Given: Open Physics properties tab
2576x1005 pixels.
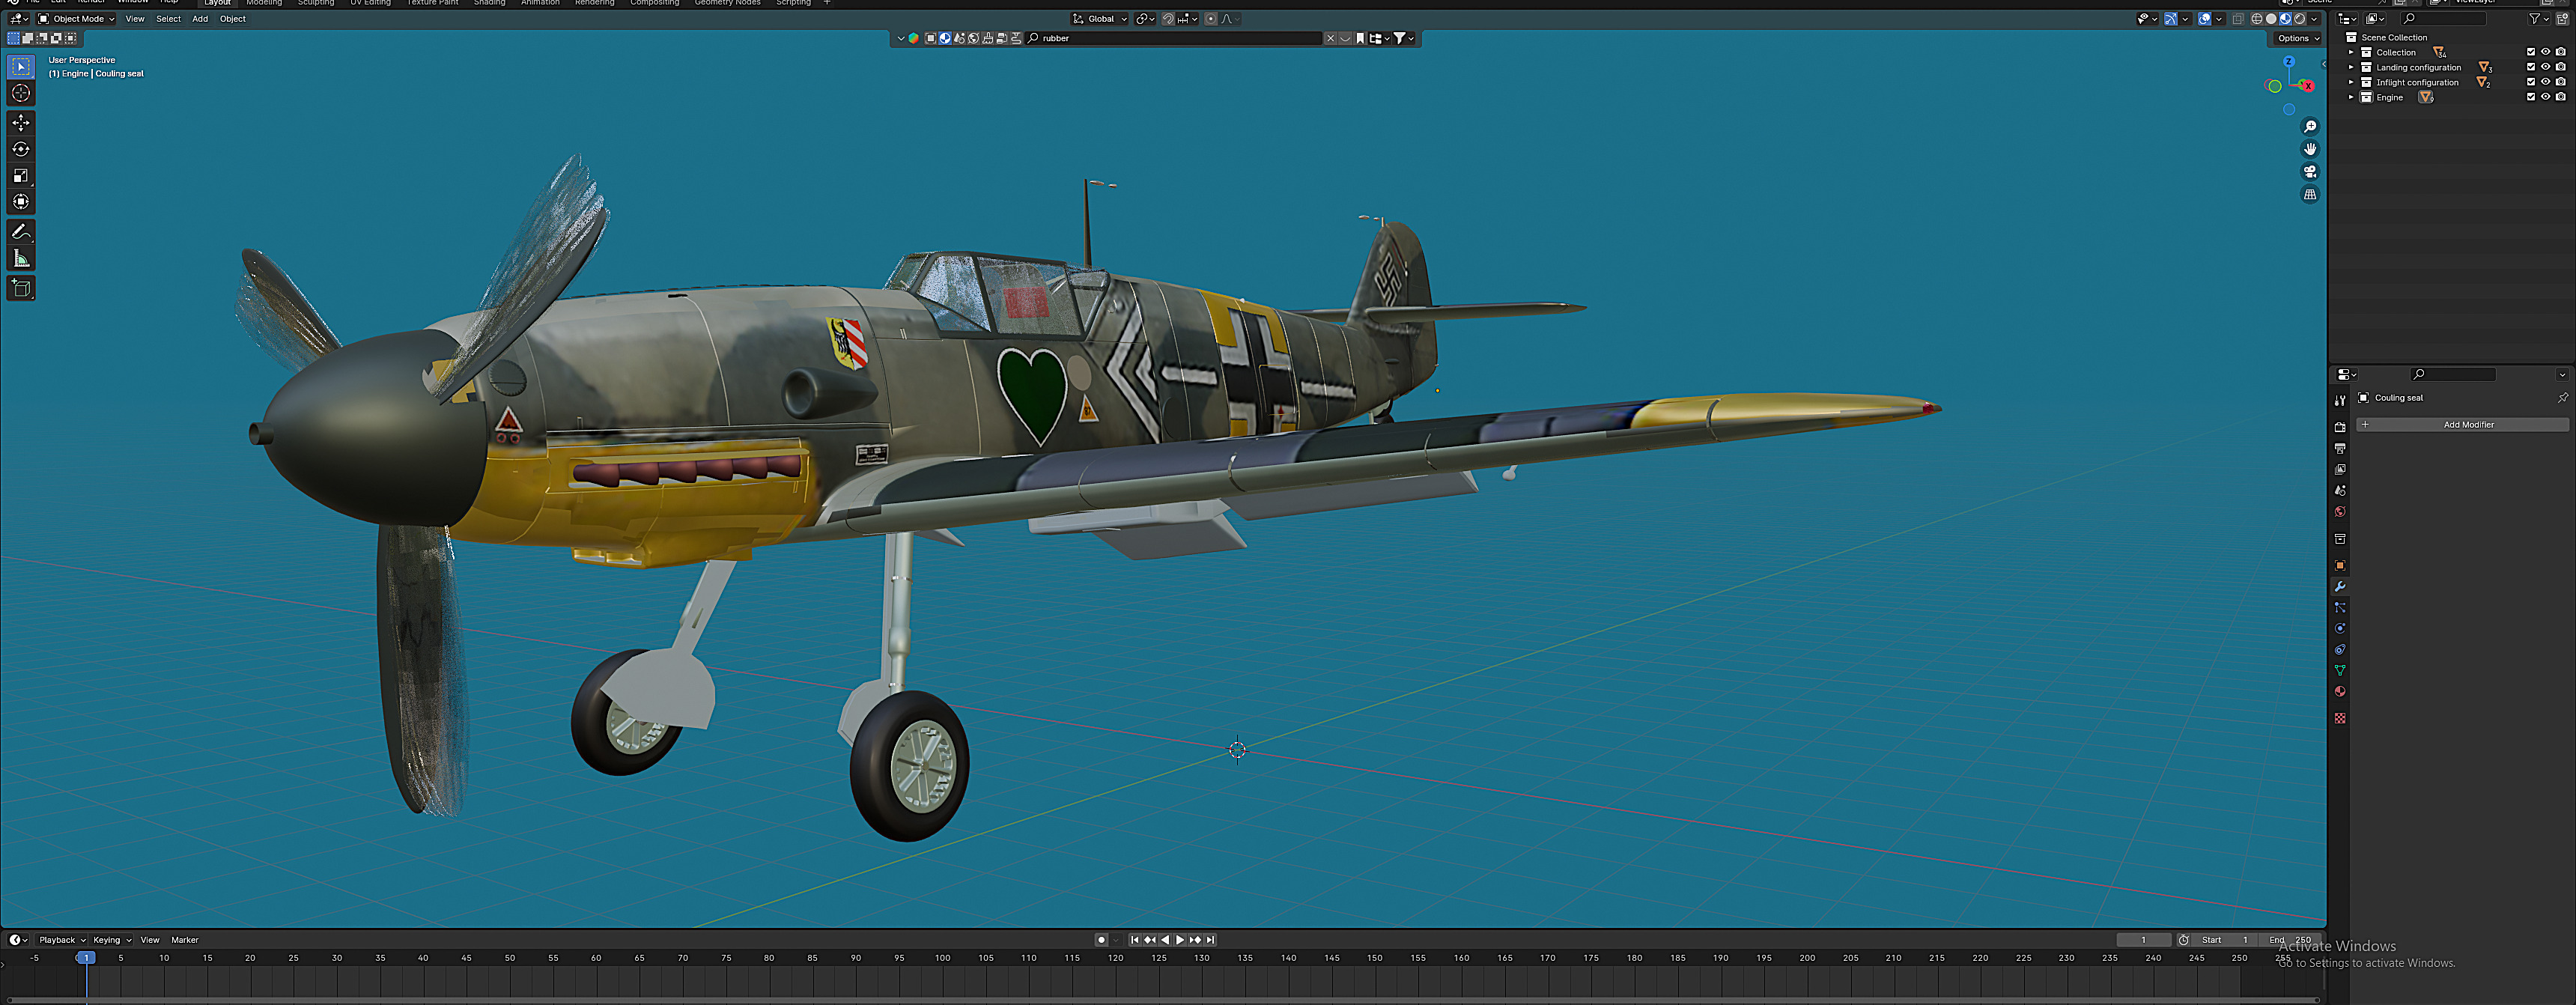Looking at the screenshot, I should (2340, 628).
